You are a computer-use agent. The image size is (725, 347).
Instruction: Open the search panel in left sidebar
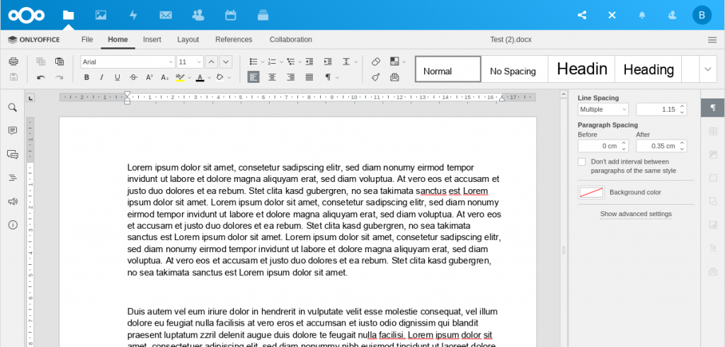[x=13, y=108]
